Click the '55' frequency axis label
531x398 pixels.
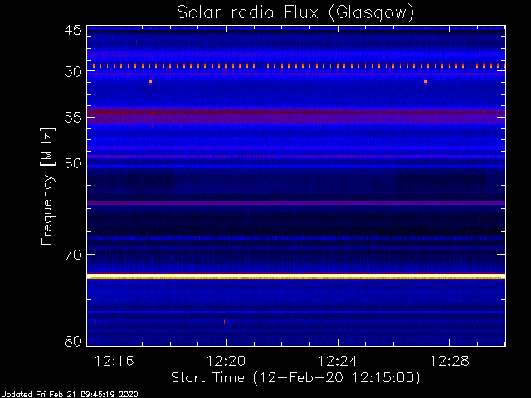tap(73, 118)
